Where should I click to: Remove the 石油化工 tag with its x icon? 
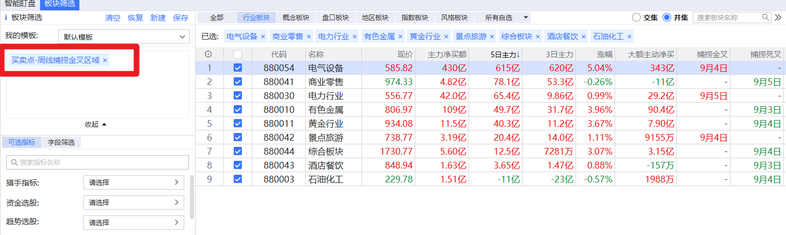[629, 37]
